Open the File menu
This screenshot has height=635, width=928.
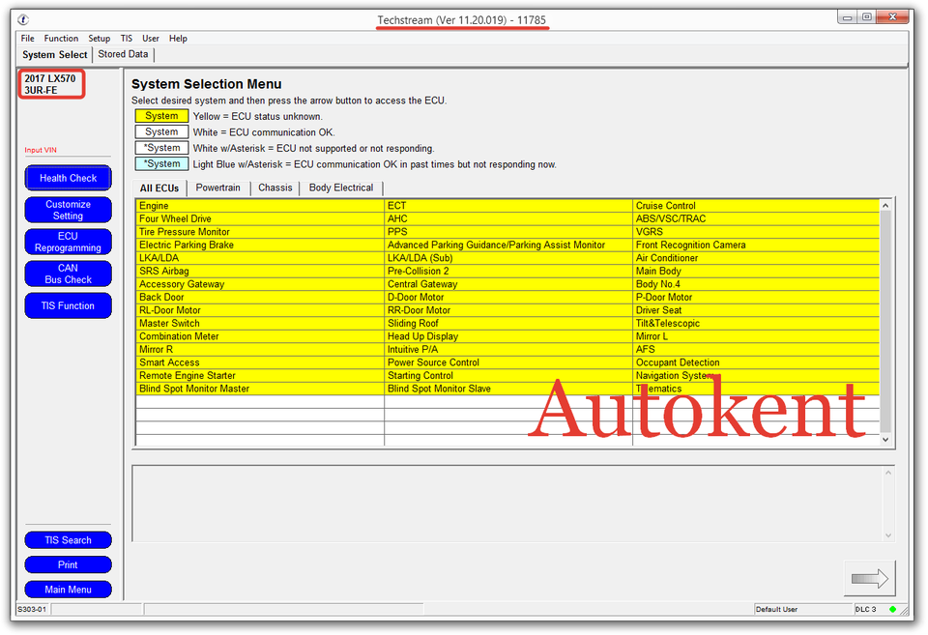(27, 39)
